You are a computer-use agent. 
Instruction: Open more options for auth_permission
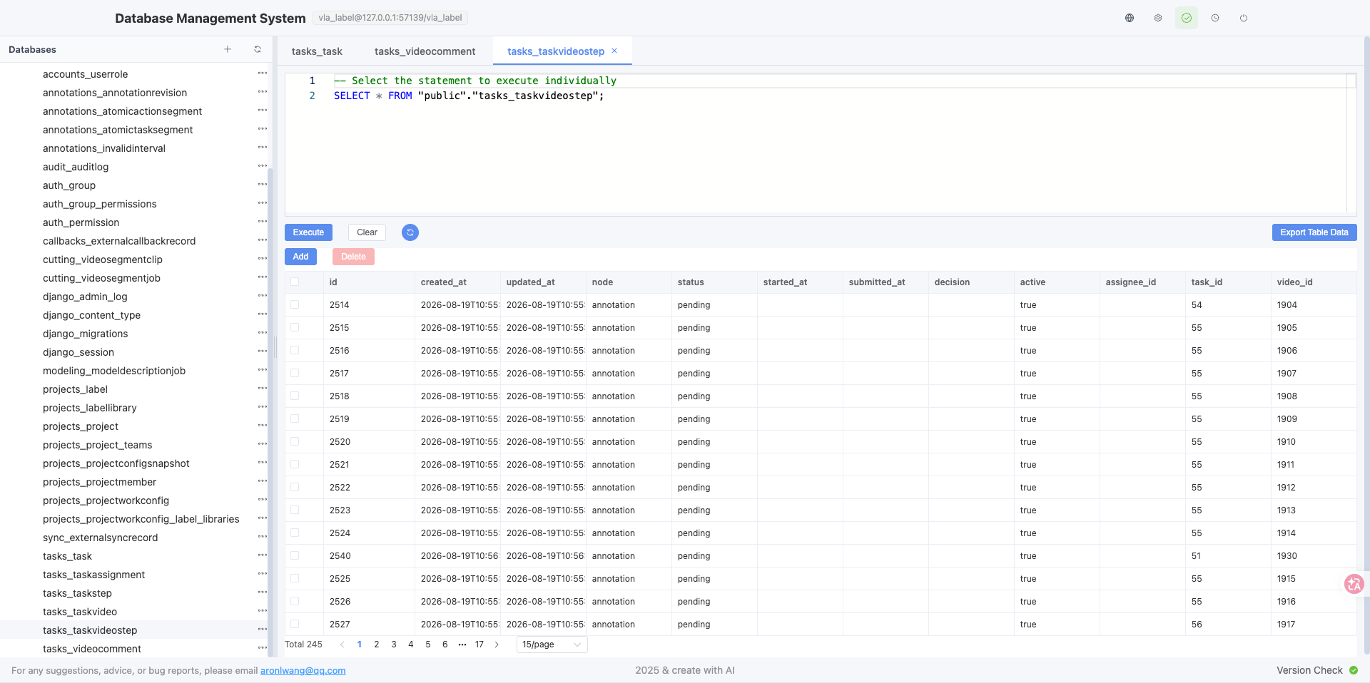click(263, 222)
